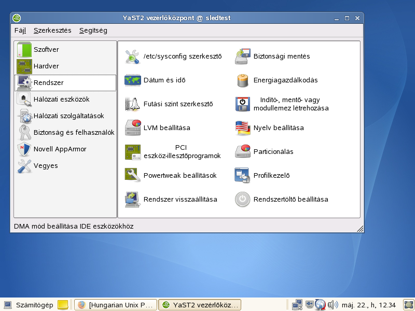Launch the Particionálás disk icon
Screen dimensions: 415x311
click(242, 151)
